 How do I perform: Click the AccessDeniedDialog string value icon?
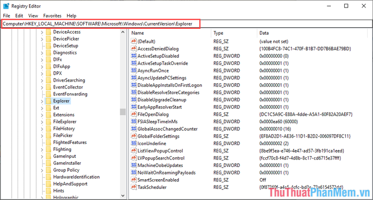pyautogui.click(x=134, y=49)
